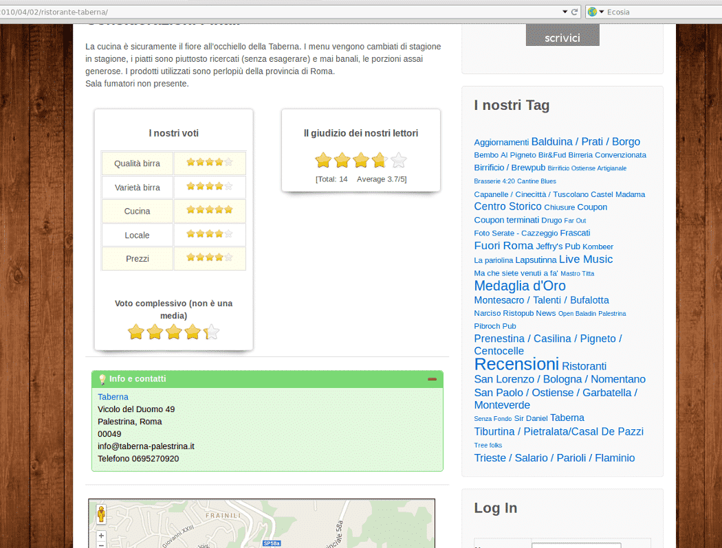The width and height of the screenshot is (722, 548).
Task: Zoom out using the map's minus icon
Action: coord(101,545)
